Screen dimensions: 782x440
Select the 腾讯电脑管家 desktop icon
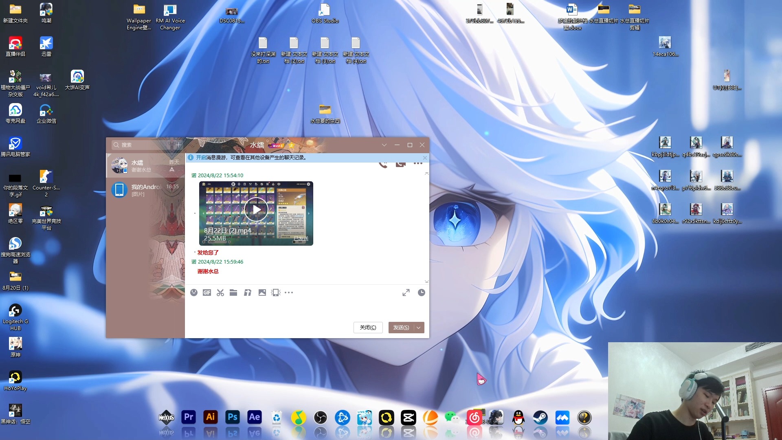point(15,147)
